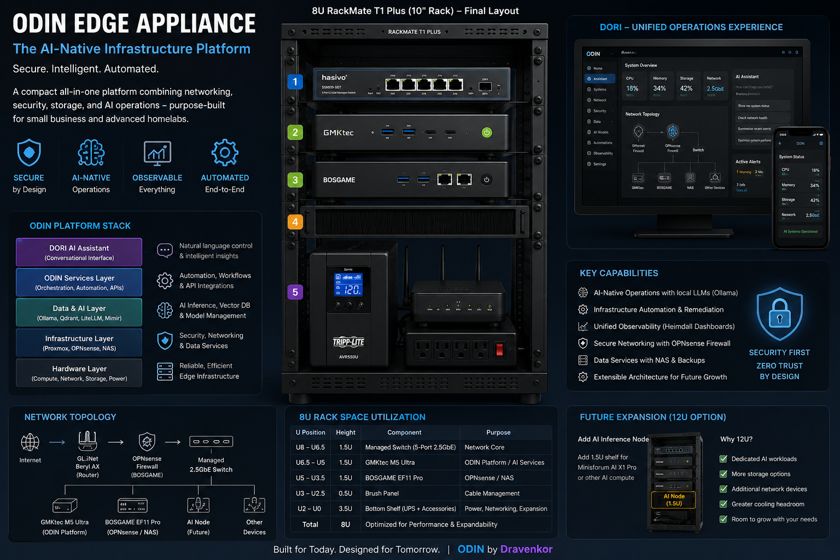840x560 pixels.
Task: Click the Dravenkor brand name in the footer
Action: pos(526,549)
